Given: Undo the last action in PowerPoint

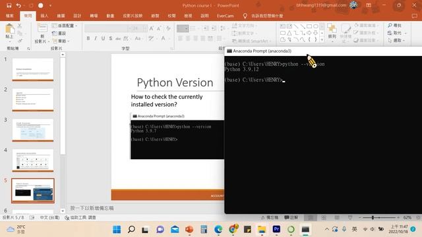Looking at the screenshot, I should 18,5.
